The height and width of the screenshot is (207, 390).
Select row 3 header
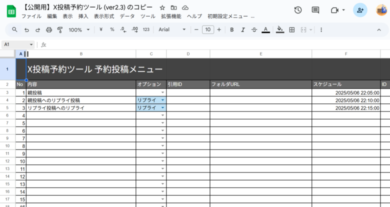click(7, 92)
